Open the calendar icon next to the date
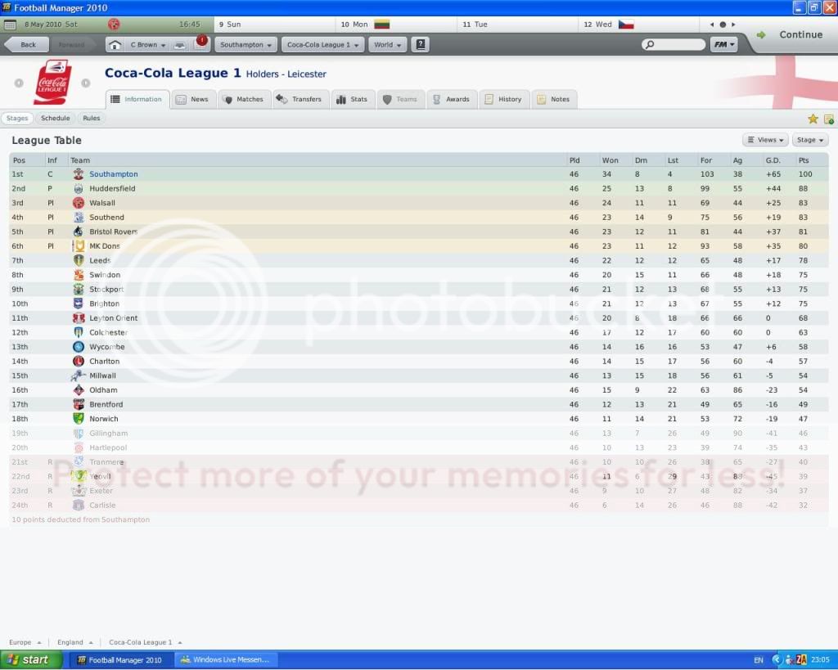Viewport: 838px width, 670px height. coord(11,24)
